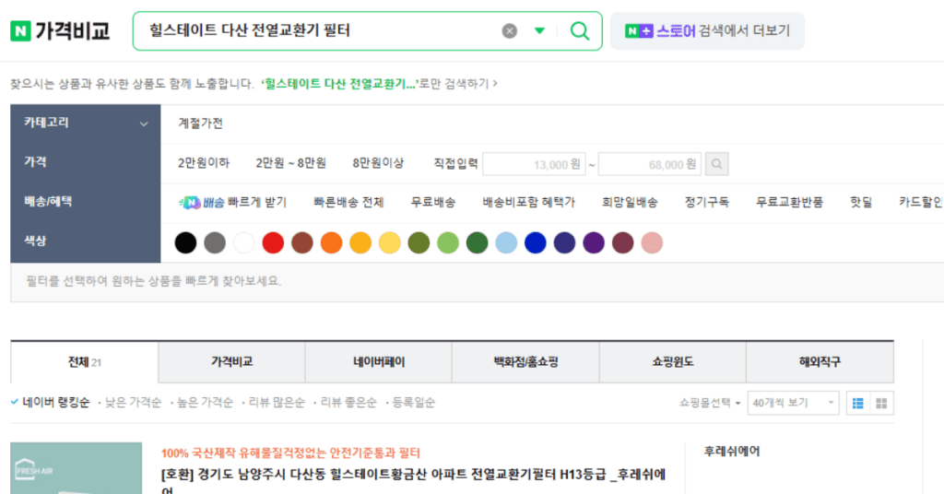Choose the purple color swatch

coord(594,243)
